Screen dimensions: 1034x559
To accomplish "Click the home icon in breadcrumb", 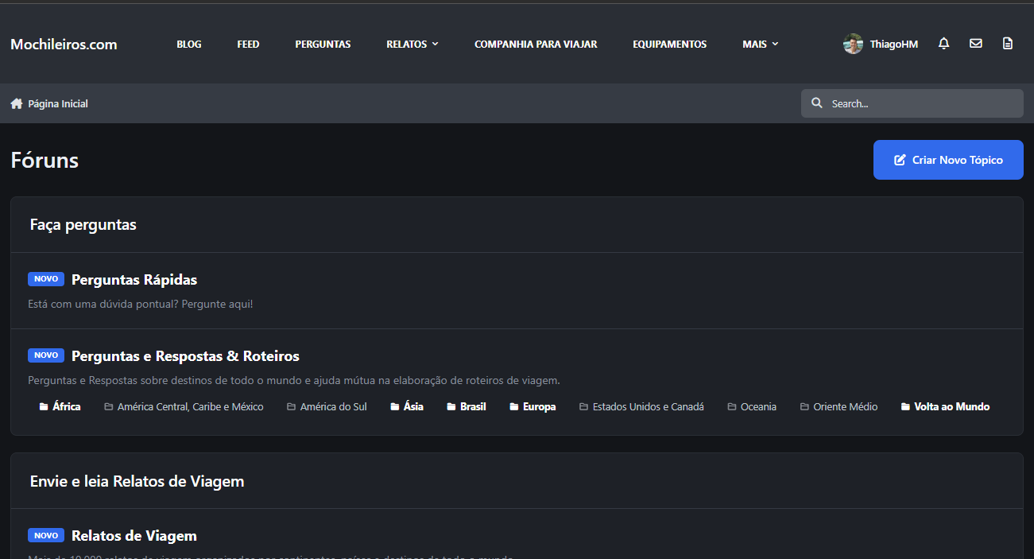I will click(17, 103).
